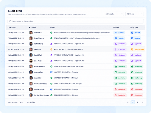Click the green plus icon in Karan Malhotra's row
Screen dimensions: 151x113
click(51, 67)
